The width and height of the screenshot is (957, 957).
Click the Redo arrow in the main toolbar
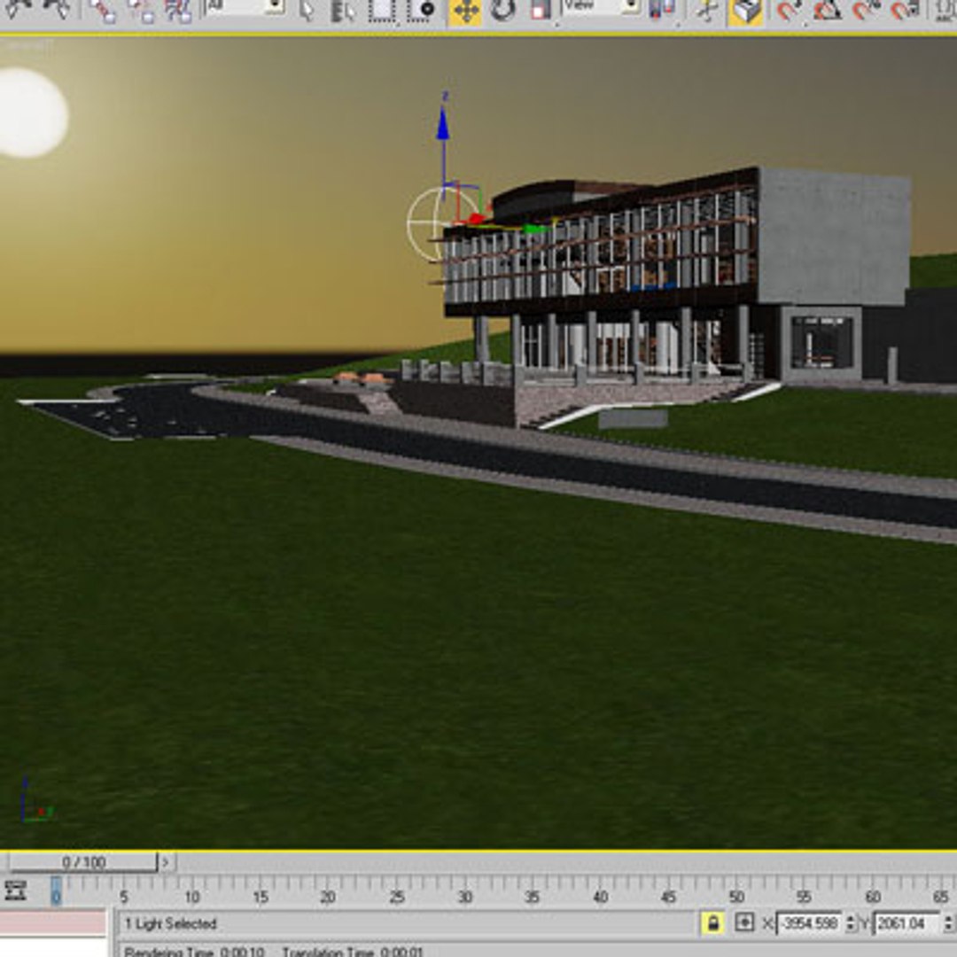coord(58,9)
